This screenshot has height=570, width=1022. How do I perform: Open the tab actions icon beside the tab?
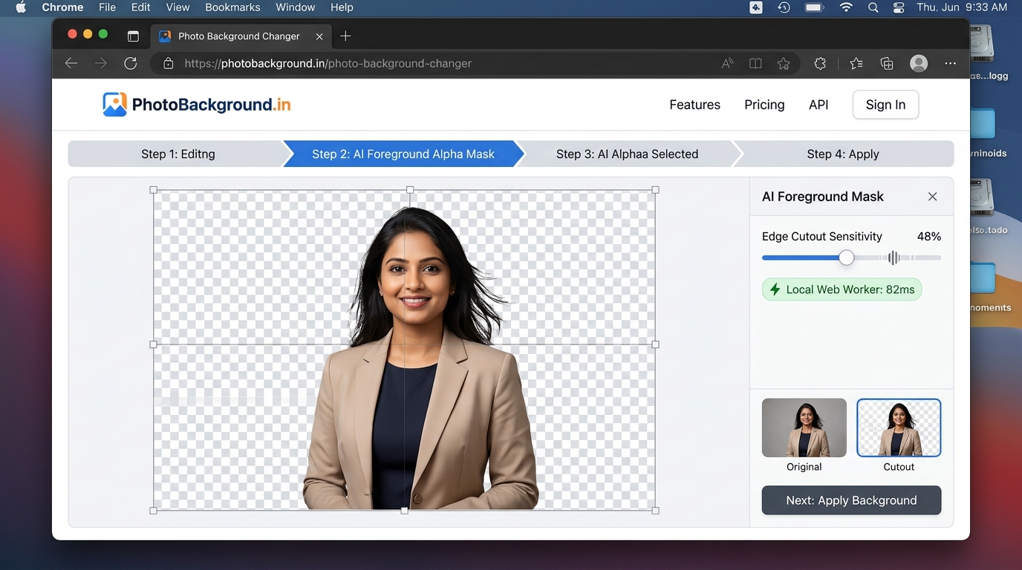[133, 36]
